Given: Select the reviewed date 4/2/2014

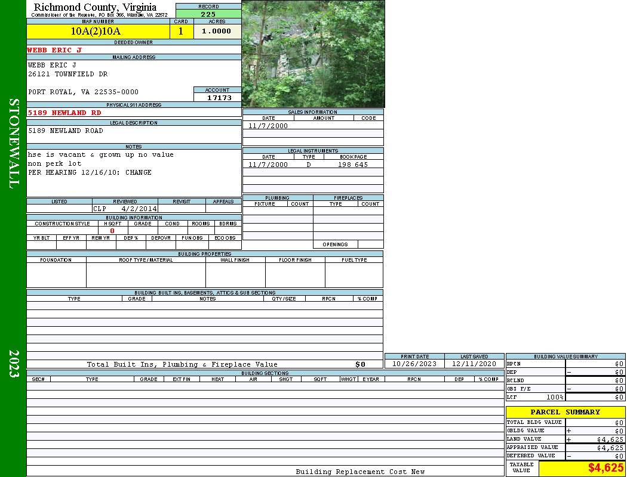Looking at the screenshot, I should point(139,209).
